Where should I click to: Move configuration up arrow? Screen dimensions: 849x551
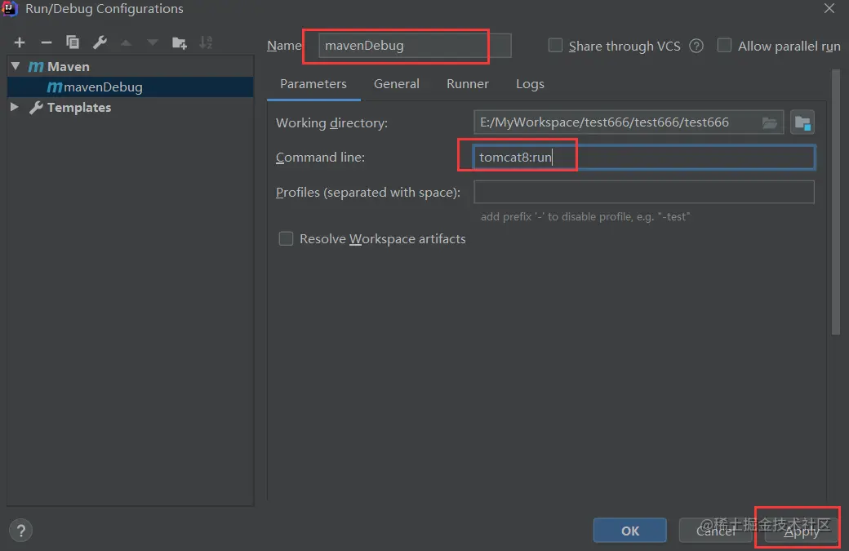pyautogui.click(x=126, y=42)
